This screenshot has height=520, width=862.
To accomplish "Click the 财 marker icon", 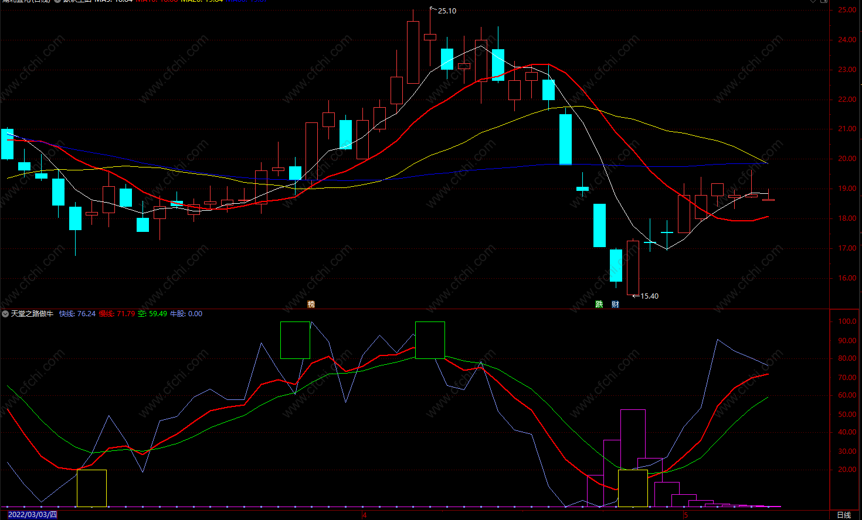I will pos(615,304).
